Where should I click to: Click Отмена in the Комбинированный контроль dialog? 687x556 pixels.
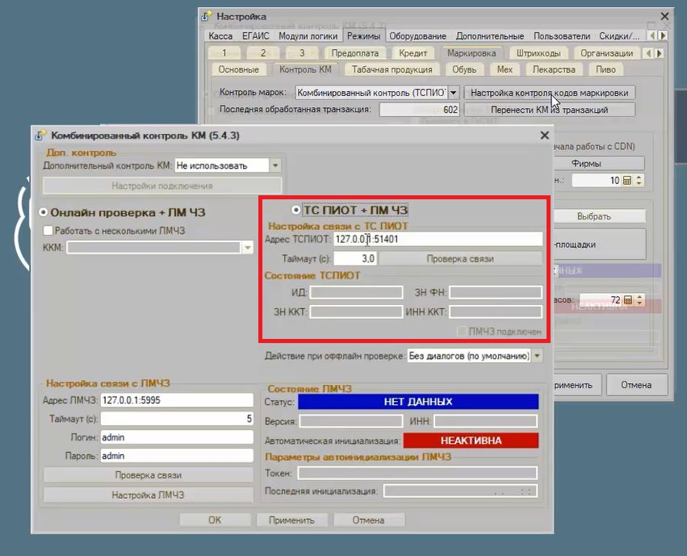click(368, 520)
